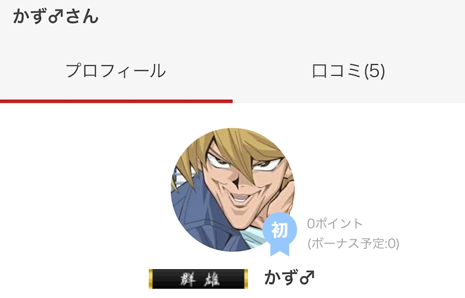
Task: Tap the ribbon tail under 初 badge
Action: tap(280, 251)
